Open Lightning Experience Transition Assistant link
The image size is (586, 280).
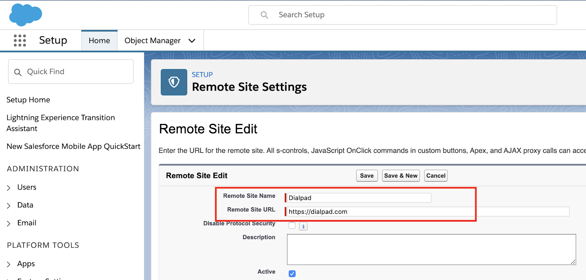pyautogui.click(x=61, y=123)
